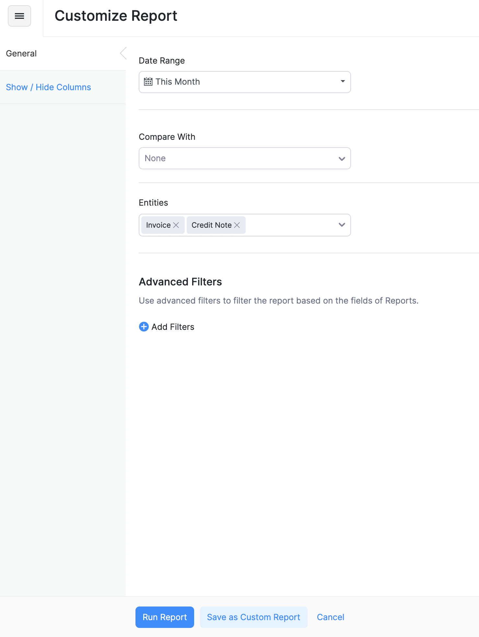479x637 pixels.
Task: Remove the Invoice entity tag
Action: pyautogui.click(x=176, y=225)
